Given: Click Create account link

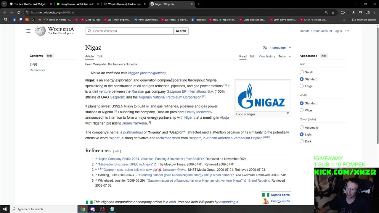Looking at the screenshot, I should 322,31.
